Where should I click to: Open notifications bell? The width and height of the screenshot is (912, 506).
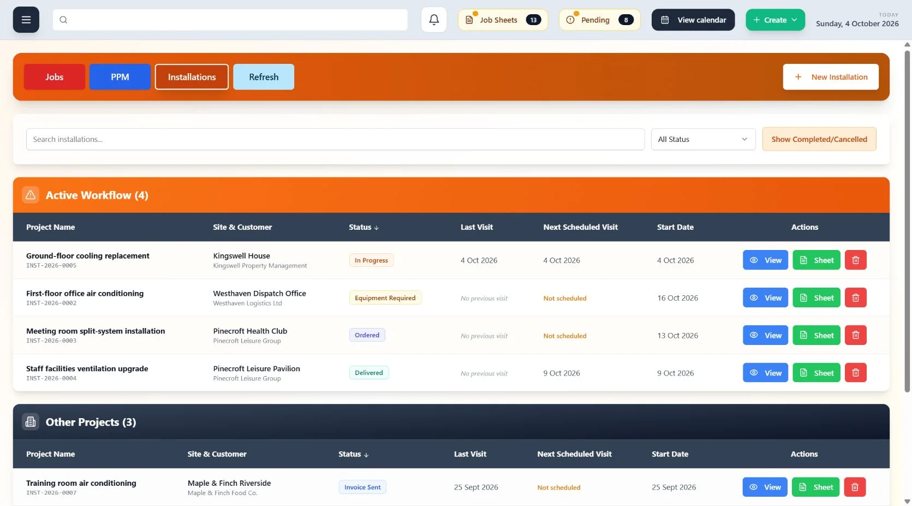coord(434,20)
